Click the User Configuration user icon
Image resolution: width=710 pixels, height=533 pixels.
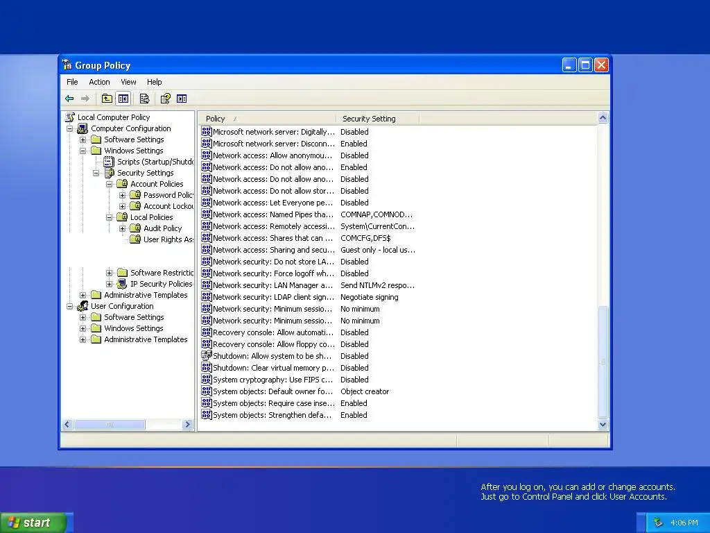click(83, 306)
